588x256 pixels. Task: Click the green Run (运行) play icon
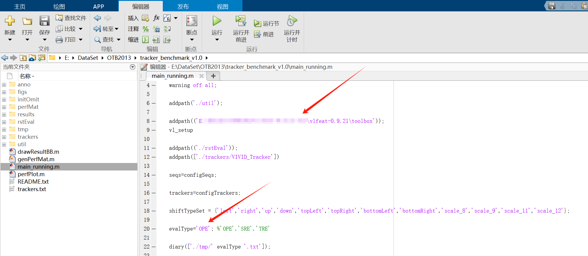(217, 21)
